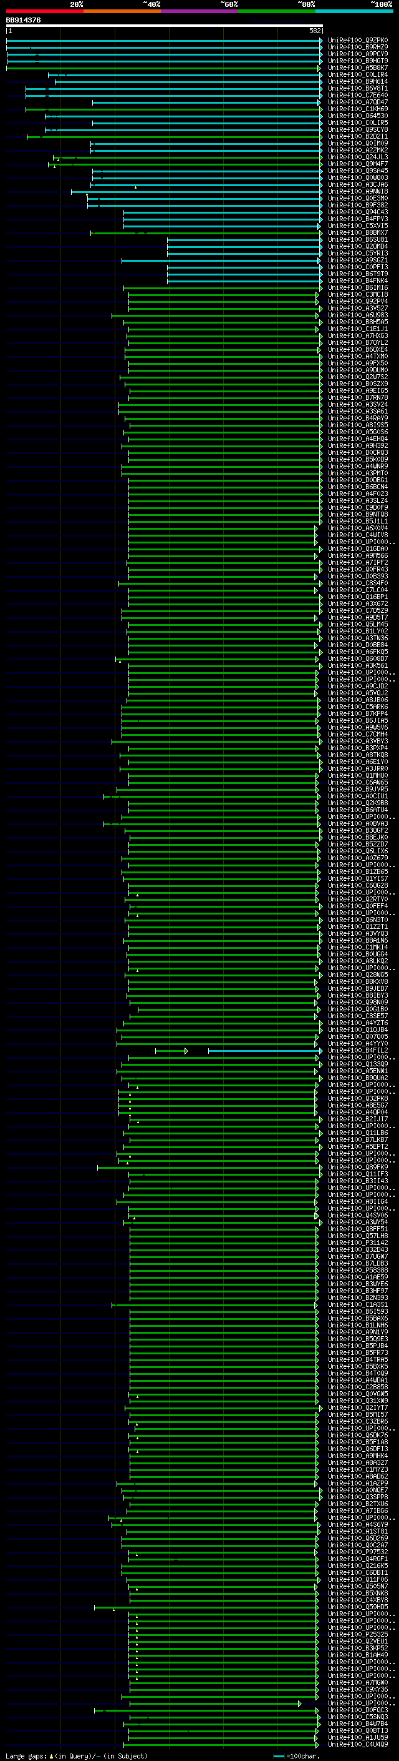Select label UniRef100_Q94C43

357,212
